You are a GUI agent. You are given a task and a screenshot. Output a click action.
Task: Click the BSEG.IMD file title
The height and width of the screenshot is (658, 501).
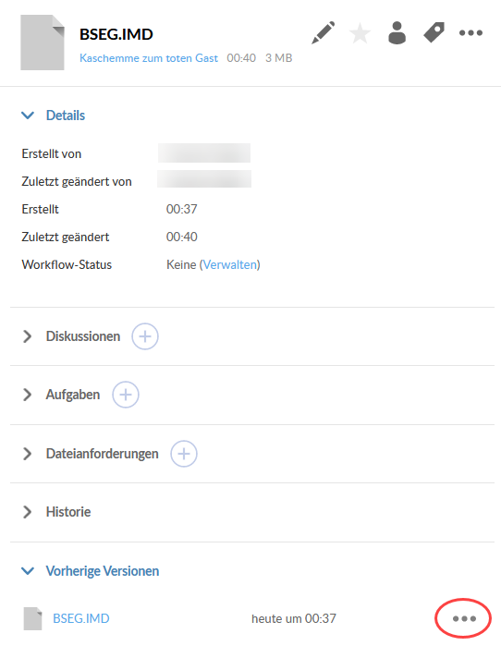click(116, 34)
